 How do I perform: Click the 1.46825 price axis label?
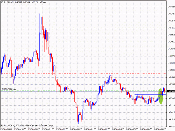pos(171,127)
